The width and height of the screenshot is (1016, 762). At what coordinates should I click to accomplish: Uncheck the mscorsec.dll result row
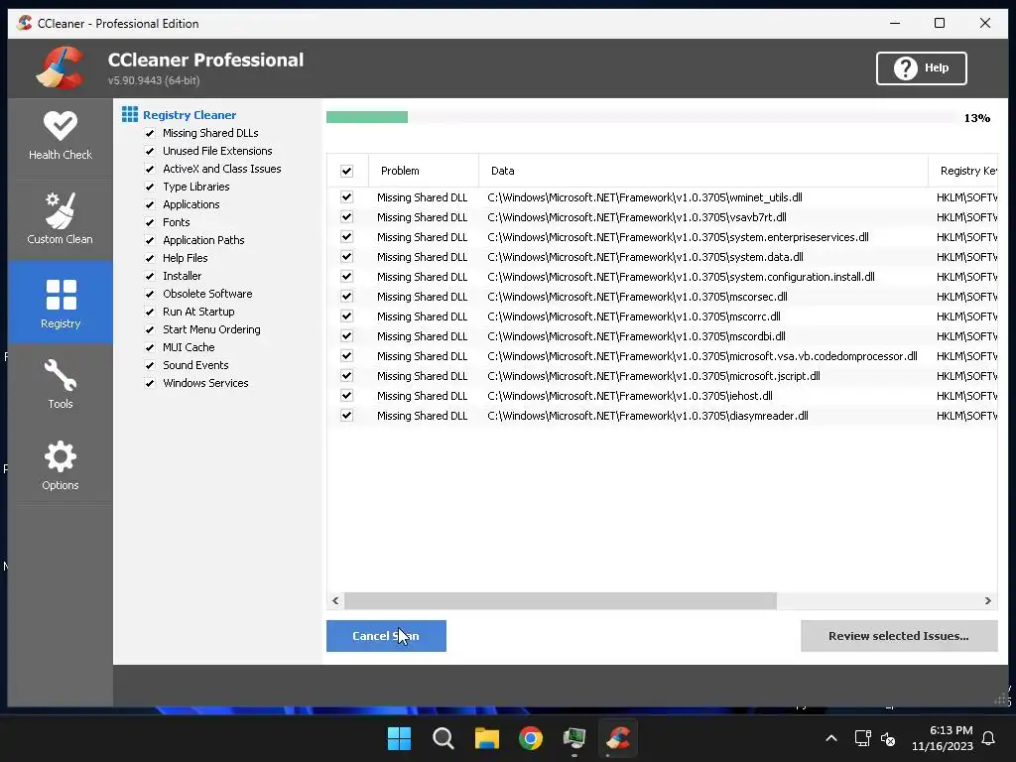coord(346,296)
